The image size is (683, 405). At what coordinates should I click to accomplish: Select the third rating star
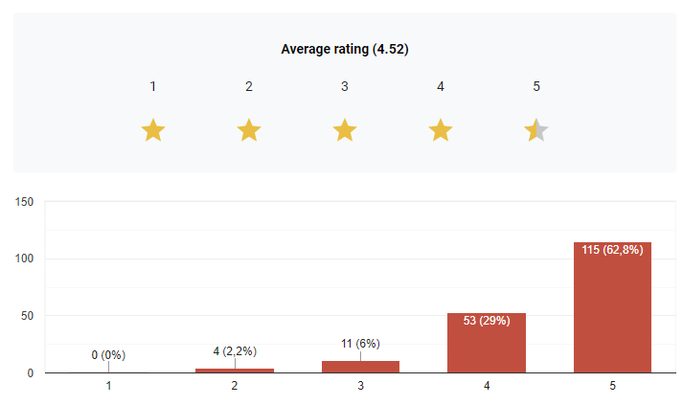pyautogui.click(x=345, y=130)
